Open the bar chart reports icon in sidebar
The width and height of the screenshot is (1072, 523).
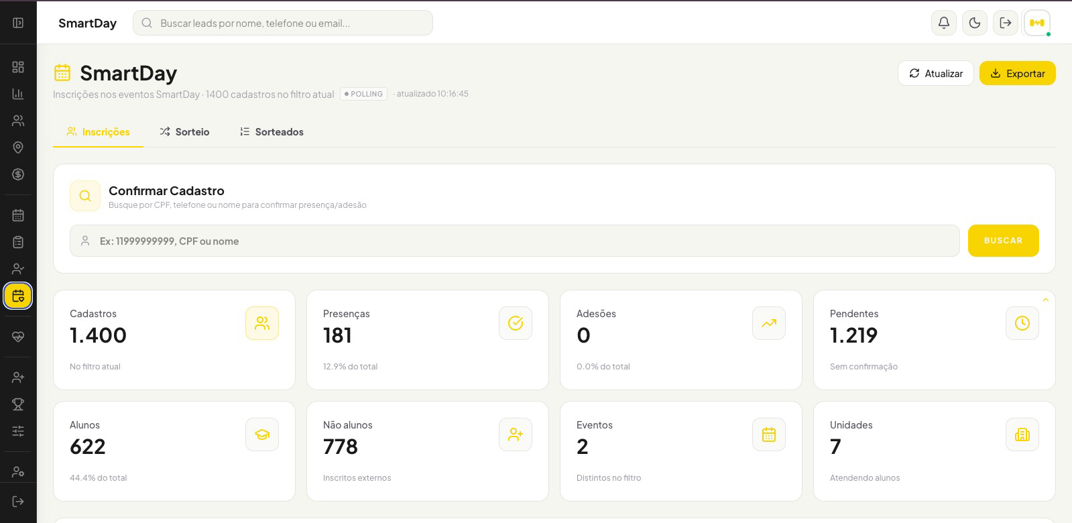[18, 94]
